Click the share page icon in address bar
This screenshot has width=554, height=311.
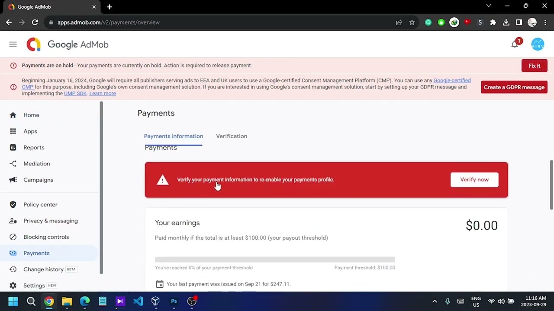399,22
